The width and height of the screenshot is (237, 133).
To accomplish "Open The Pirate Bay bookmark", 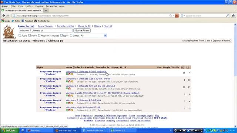I will tap(42, 21).
